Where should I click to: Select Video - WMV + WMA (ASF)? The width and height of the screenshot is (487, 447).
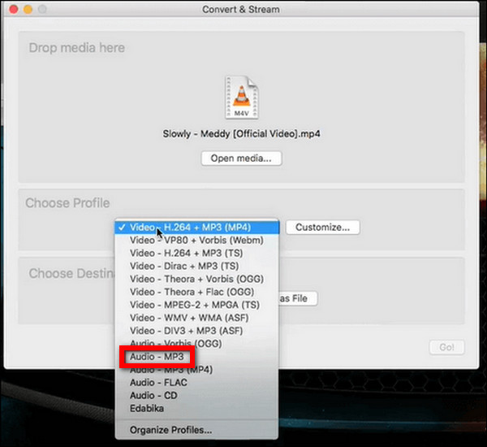197,318
